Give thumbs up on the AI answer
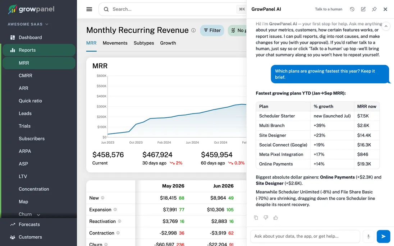Viewport: 394px width, 246px height. click(276, 218)
